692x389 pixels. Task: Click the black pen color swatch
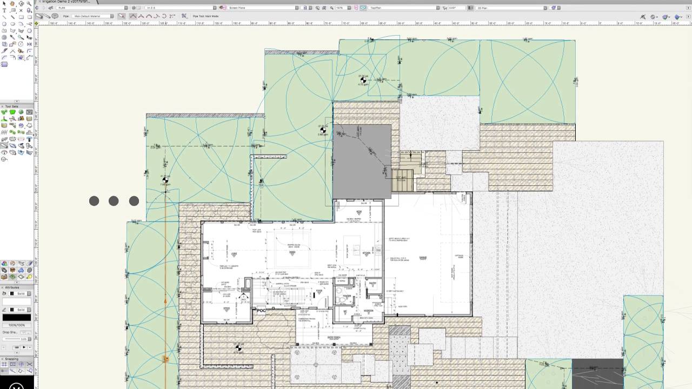(x=17, y=318)
